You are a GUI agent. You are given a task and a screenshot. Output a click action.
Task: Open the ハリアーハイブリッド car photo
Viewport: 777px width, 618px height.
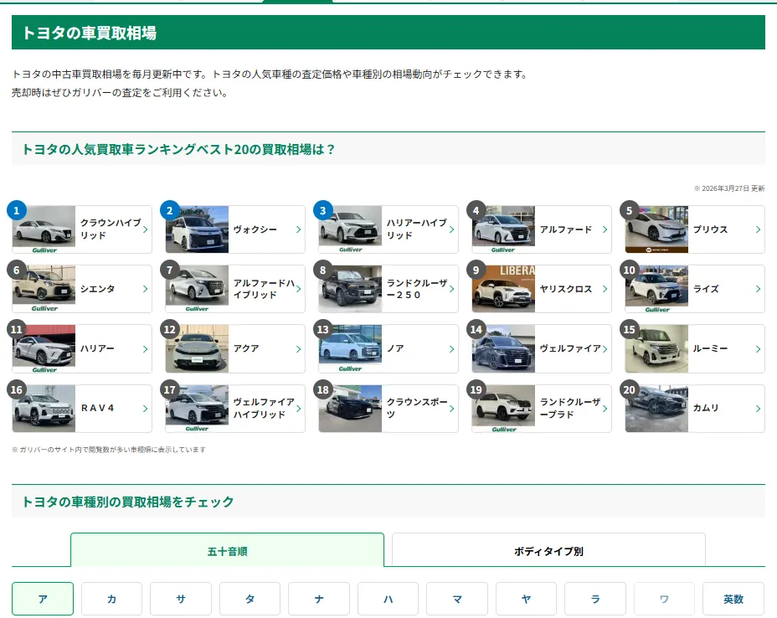click(350, 229)
